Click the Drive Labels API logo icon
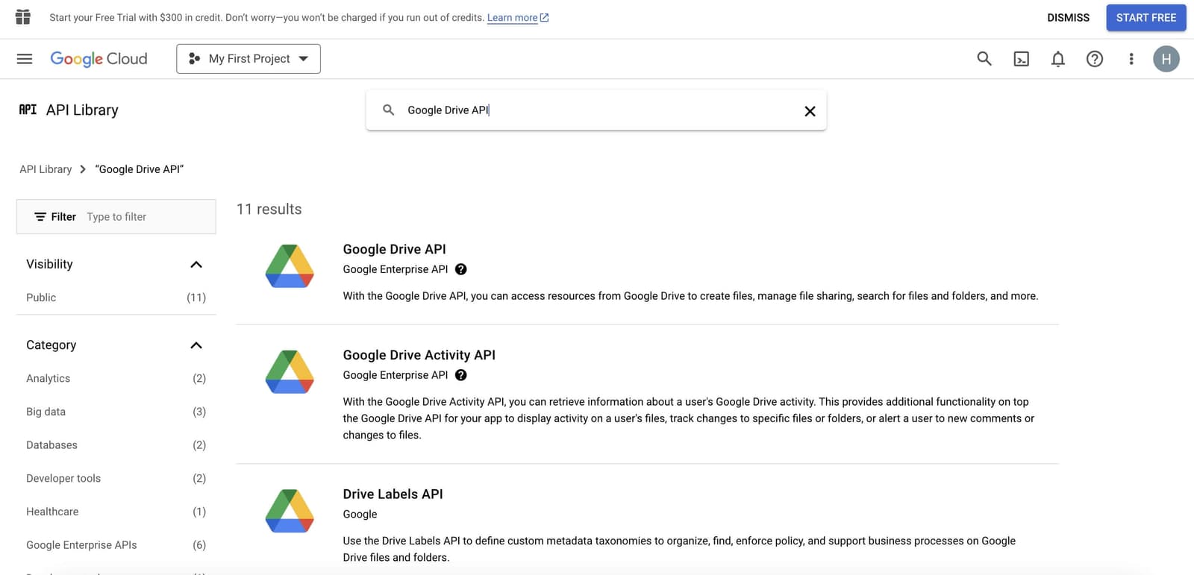The width and height of the screenshot is (1194, 575). [290, 511]
